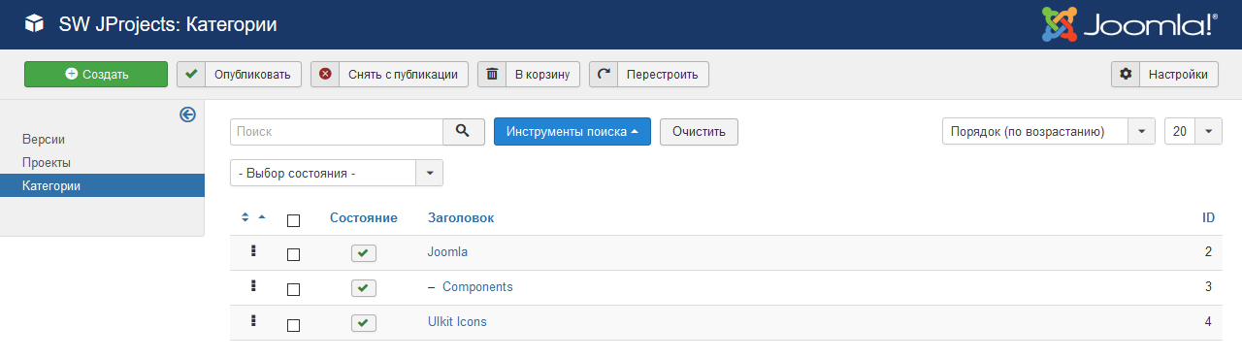This screenshot has height=360, width=1242.
Task: Open the Components category link
Action: (x=477, y=287)
